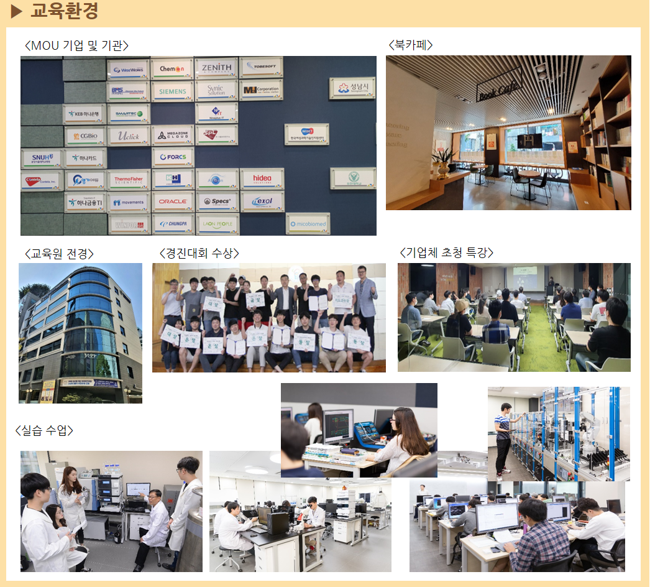This screenshot has height=587, width=650.
Task: Click the 성남시 plaque in MOU photo
Action: click(353, 88)
